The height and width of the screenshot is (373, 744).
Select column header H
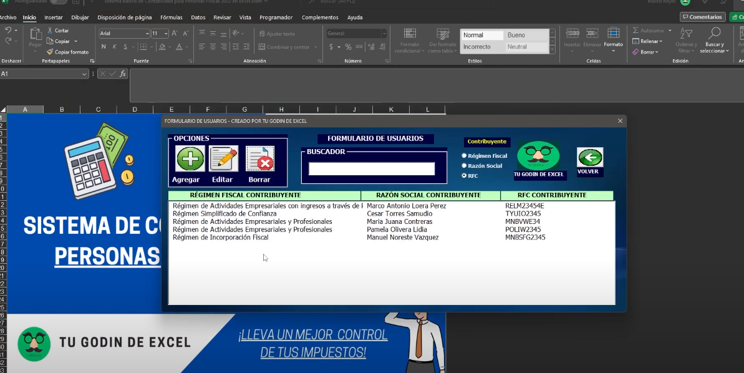coord(281,110)
